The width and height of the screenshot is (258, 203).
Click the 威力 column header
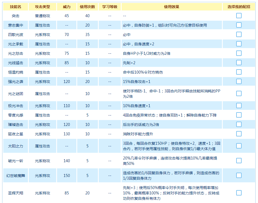67,7
